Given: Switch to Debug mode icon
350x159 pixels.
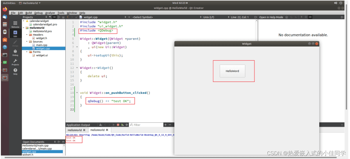Looking at the screenshot, I should click(x=15, y=52).
